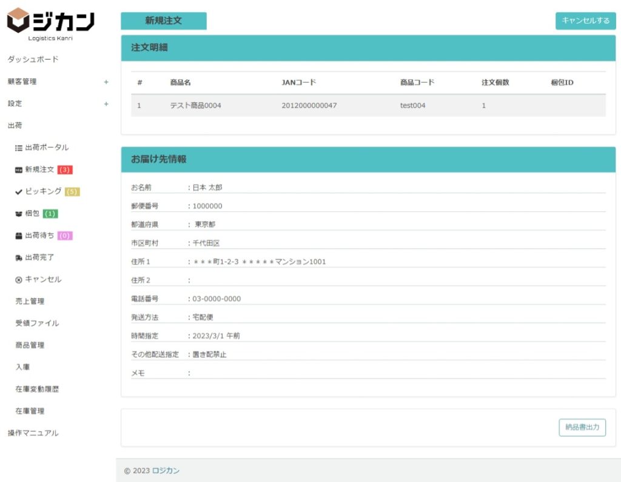
Task: Expand the 顧客管理 menu with plus sign
Action: pos(106,82)
